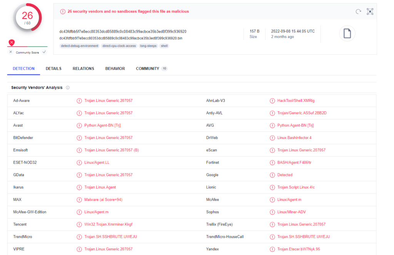Viewport: 394px width, 255px height.
Task: Switch to the DETECTION tab
Action: (23, 68)
